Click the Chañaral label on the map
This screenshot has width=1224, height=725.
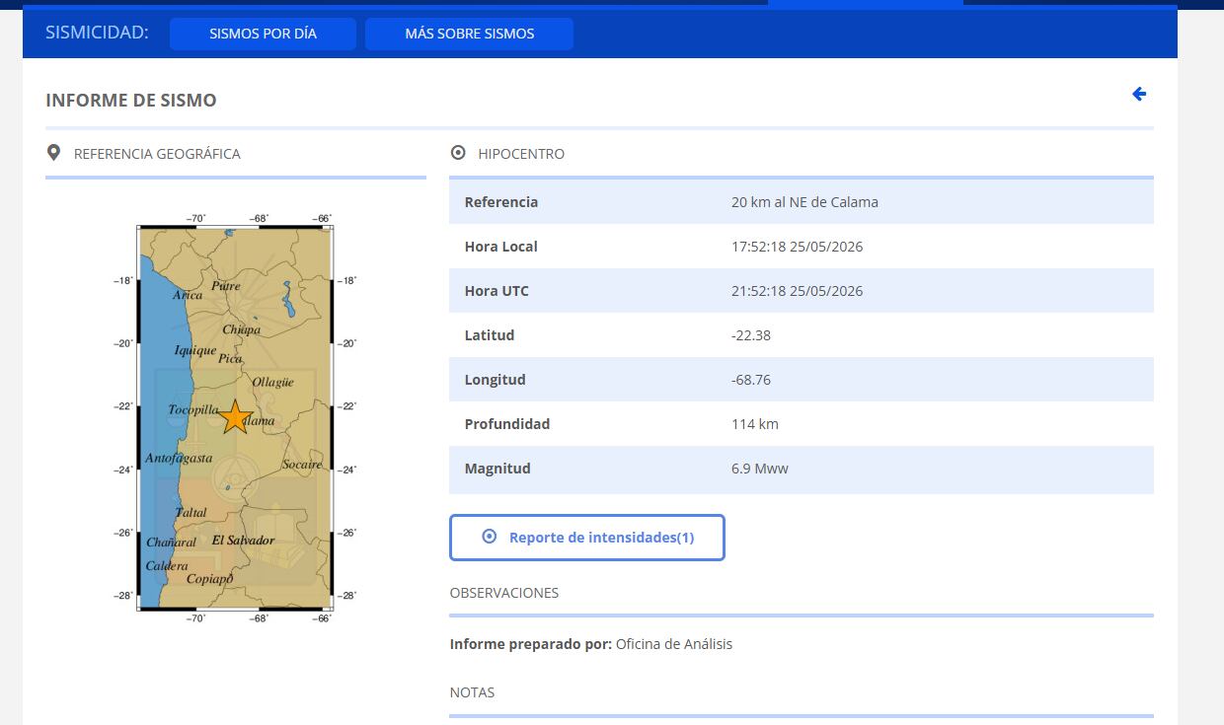(x=172, y=543)
